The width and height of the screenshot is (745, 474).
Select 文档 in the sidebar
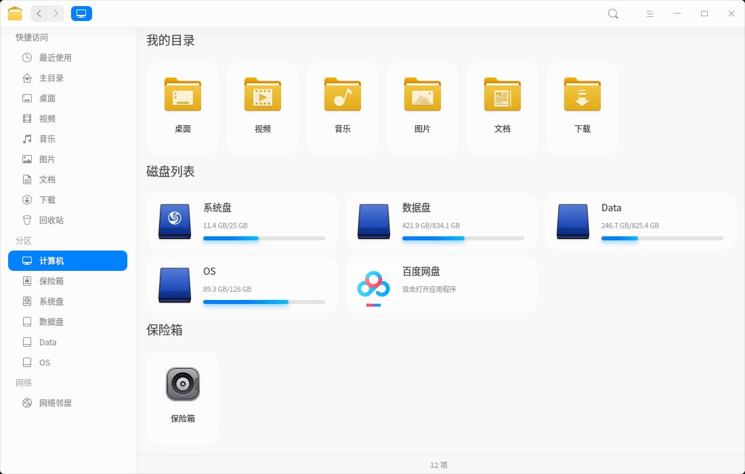[68, 179]
